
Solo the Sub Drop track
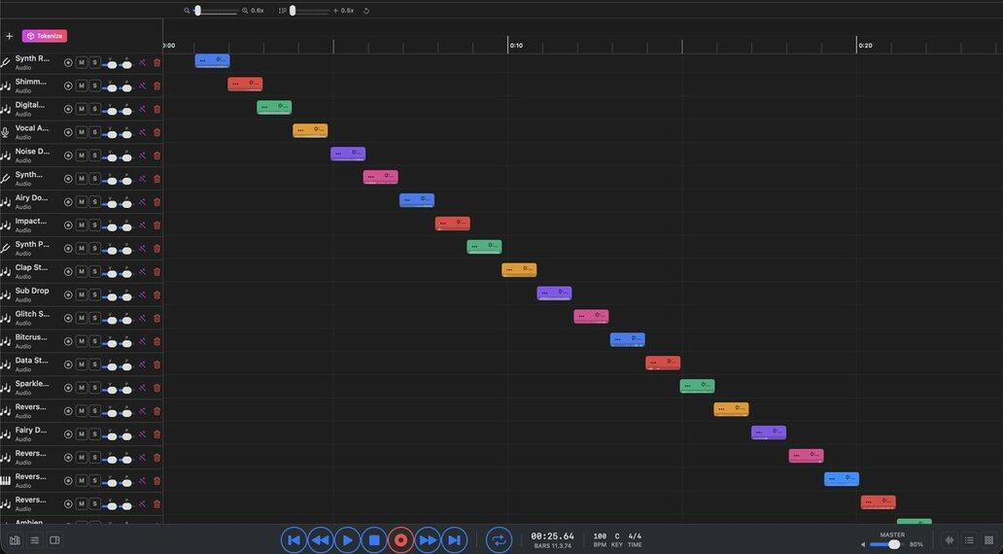pyautogui.click(x=94, y=294)
